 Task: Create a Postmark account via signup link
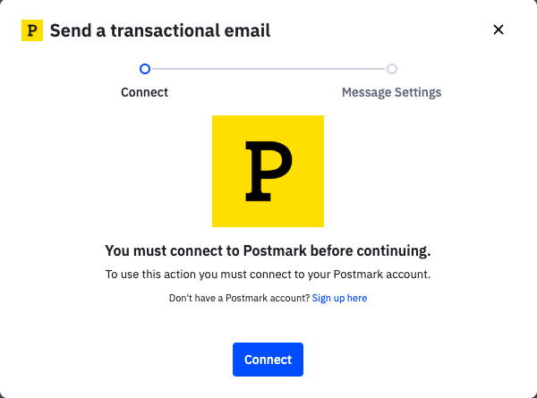click(x=339, y=298)
